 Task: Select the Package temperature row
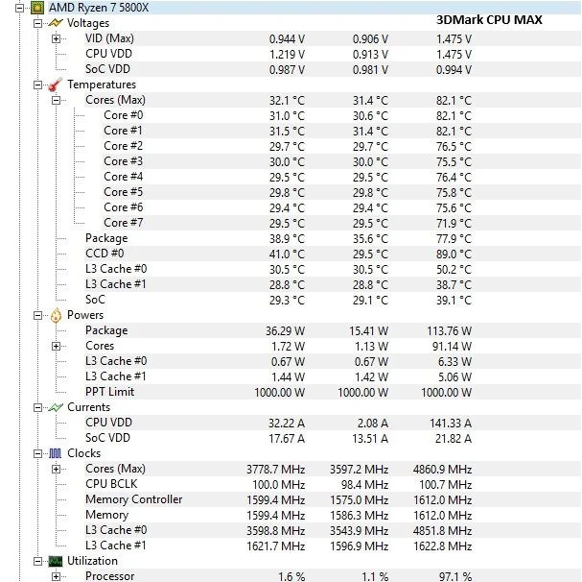[333, 238]
